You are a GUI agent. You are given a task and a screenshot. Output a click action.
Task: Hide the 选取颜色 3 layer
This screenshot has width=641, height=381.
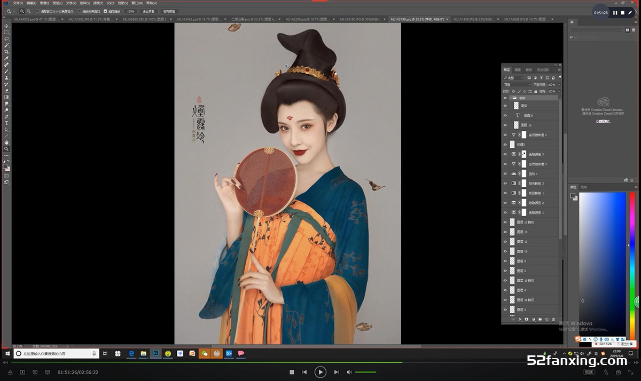[505, 154]
